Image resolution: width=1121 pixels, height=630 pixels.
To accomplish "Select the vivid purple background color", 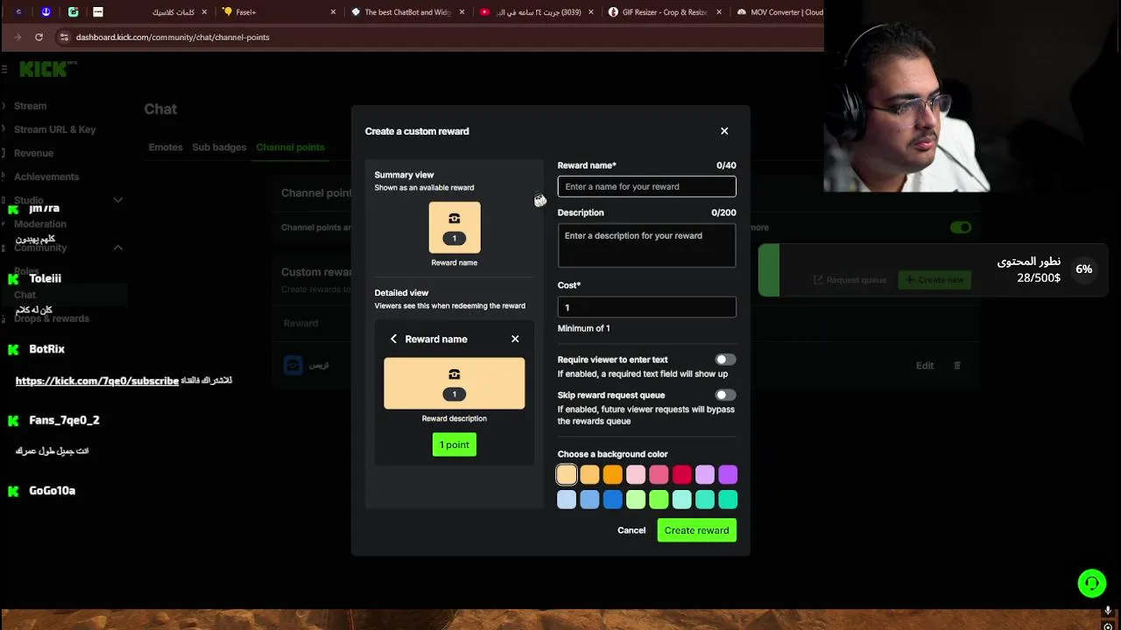I will tap(728, 474).
